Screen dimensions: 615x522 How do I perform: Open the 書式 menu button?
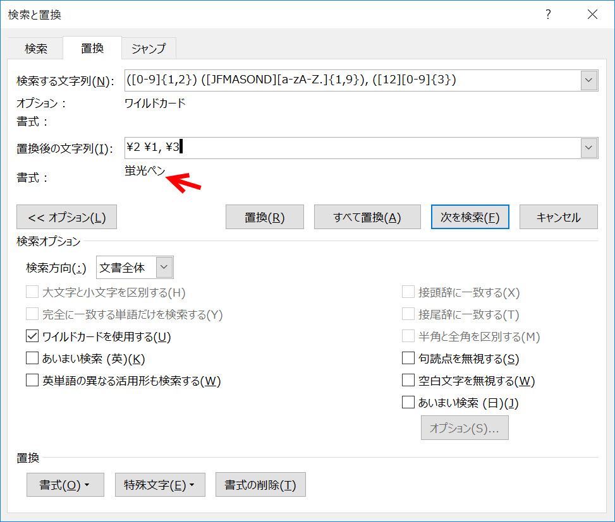coord(65,485)
